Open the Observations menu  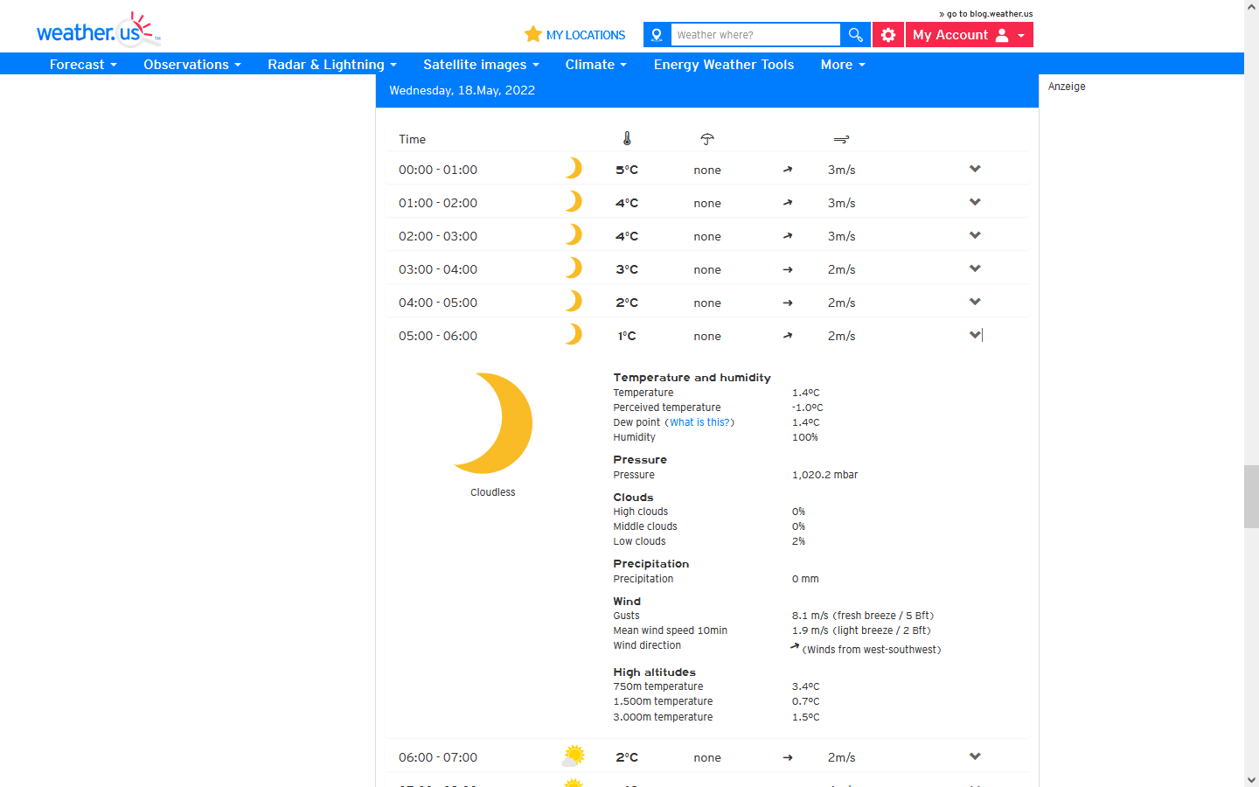192,64
